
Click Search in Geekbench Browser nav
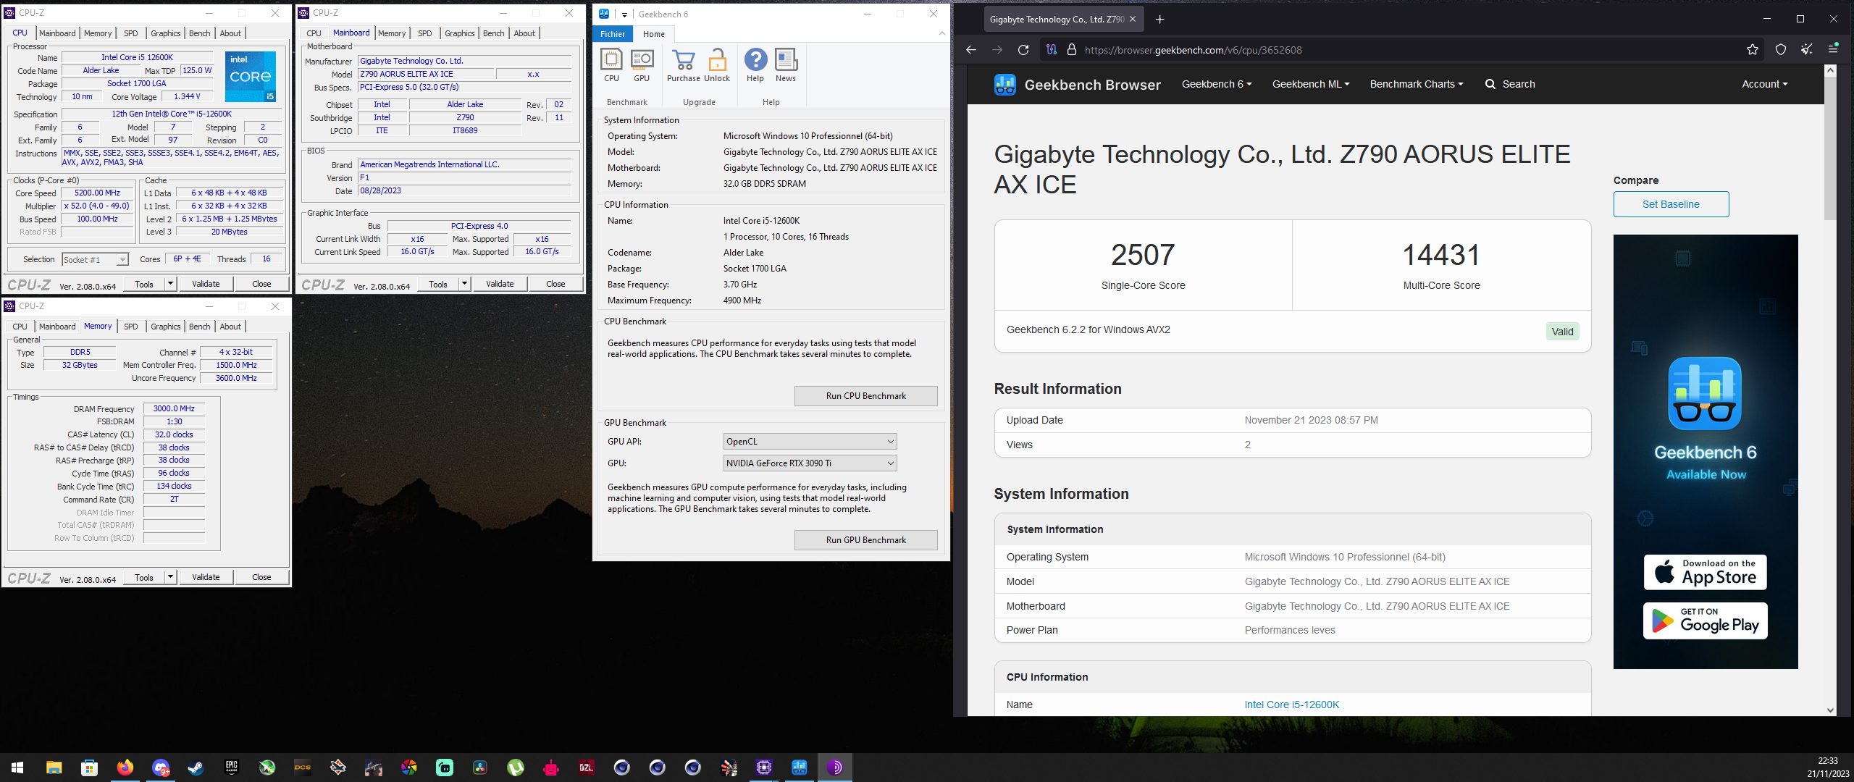[x=1510, y=84]
